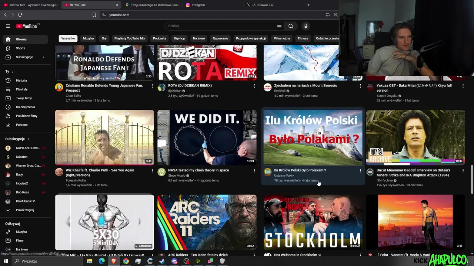Open Sabaton subscription channel
Screen dimensions: 474x266
(25, 157)
